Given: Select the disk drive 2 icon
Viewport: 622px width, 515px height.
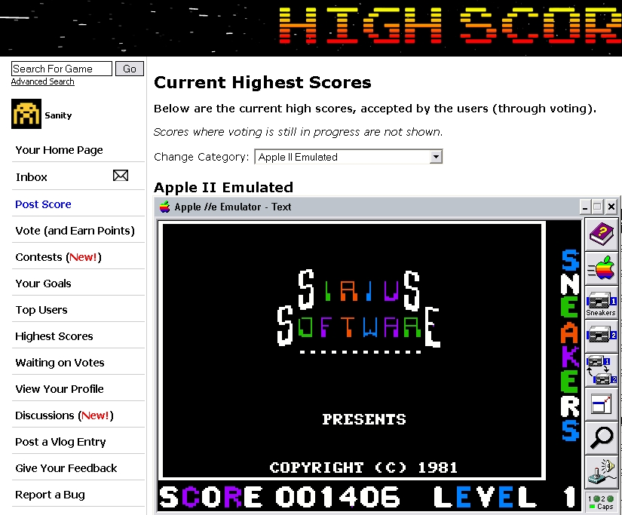Looking at the screenshot, I should tap(601, 334).
